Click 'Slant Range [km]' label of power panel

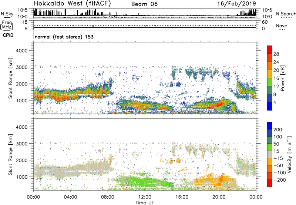pyautogui.click(x=10, y=78)
